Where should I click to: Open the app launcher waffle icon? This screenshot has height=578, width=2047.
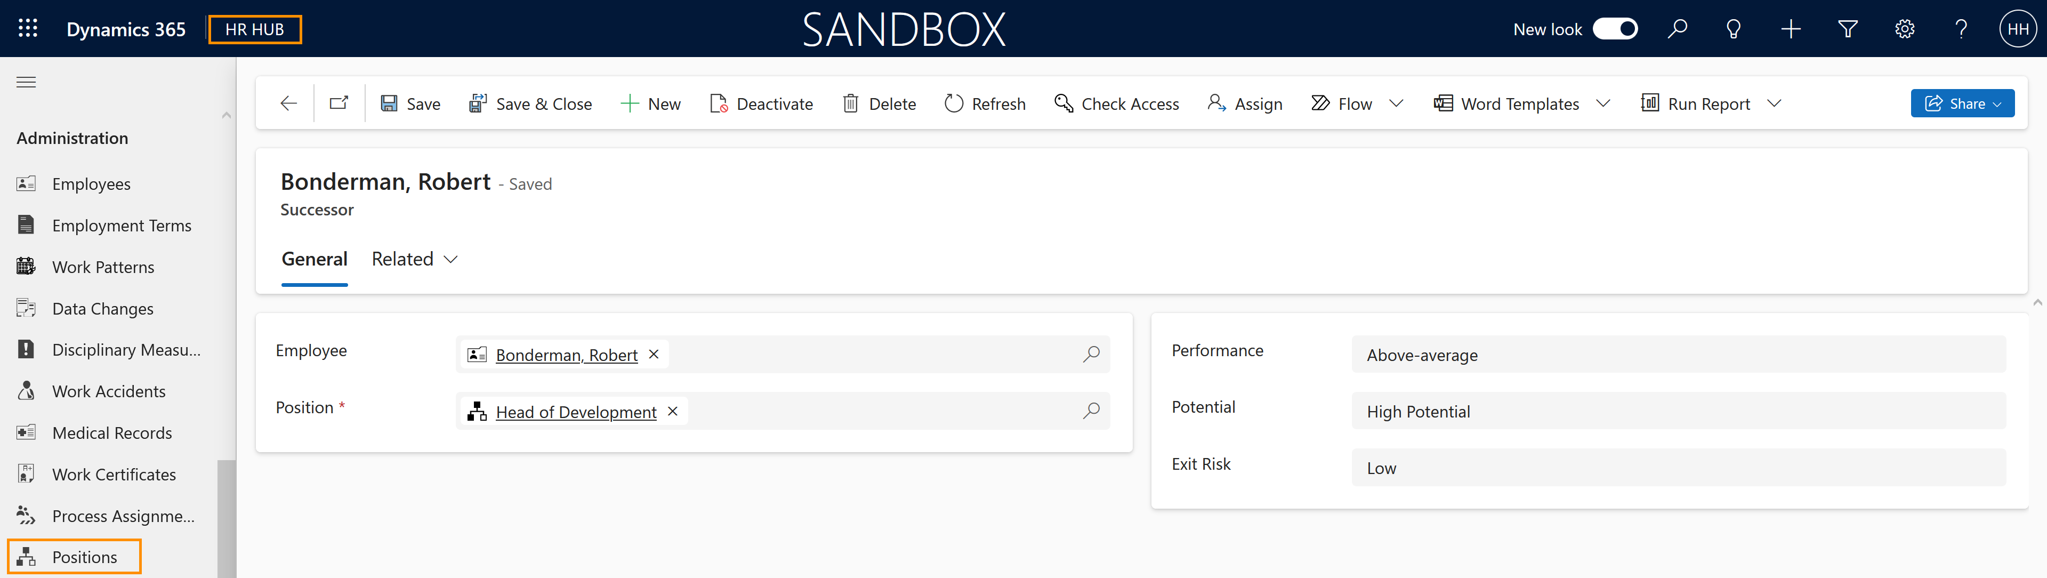coord(28,29)
